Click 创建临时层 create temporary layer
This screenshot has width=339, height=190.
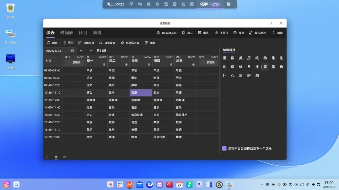point(130,43)
